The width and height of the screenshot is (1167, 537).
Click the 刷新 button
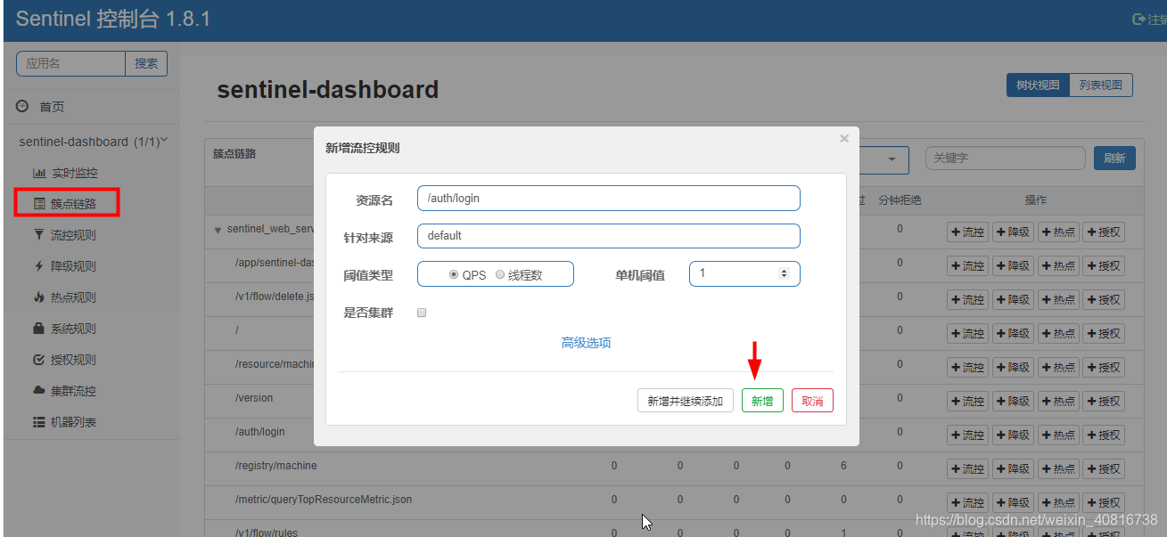[x=1114, y=159]
